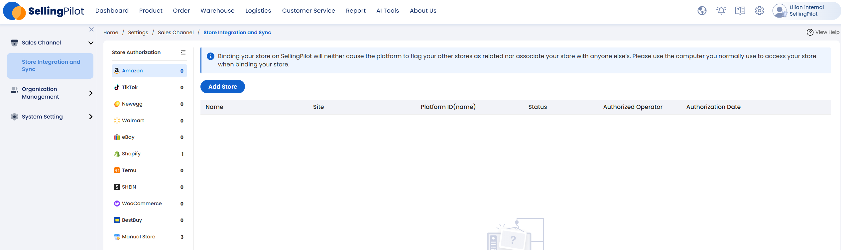Click the settings gear icon
This screenshot has width=841, height=250.
tap(759, 11)
